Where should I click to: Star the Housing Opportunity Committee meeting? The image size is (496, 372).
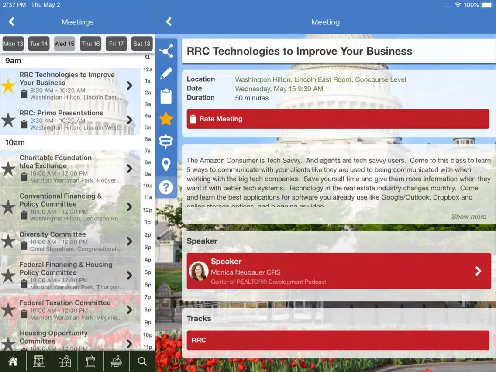click(8, 344)
